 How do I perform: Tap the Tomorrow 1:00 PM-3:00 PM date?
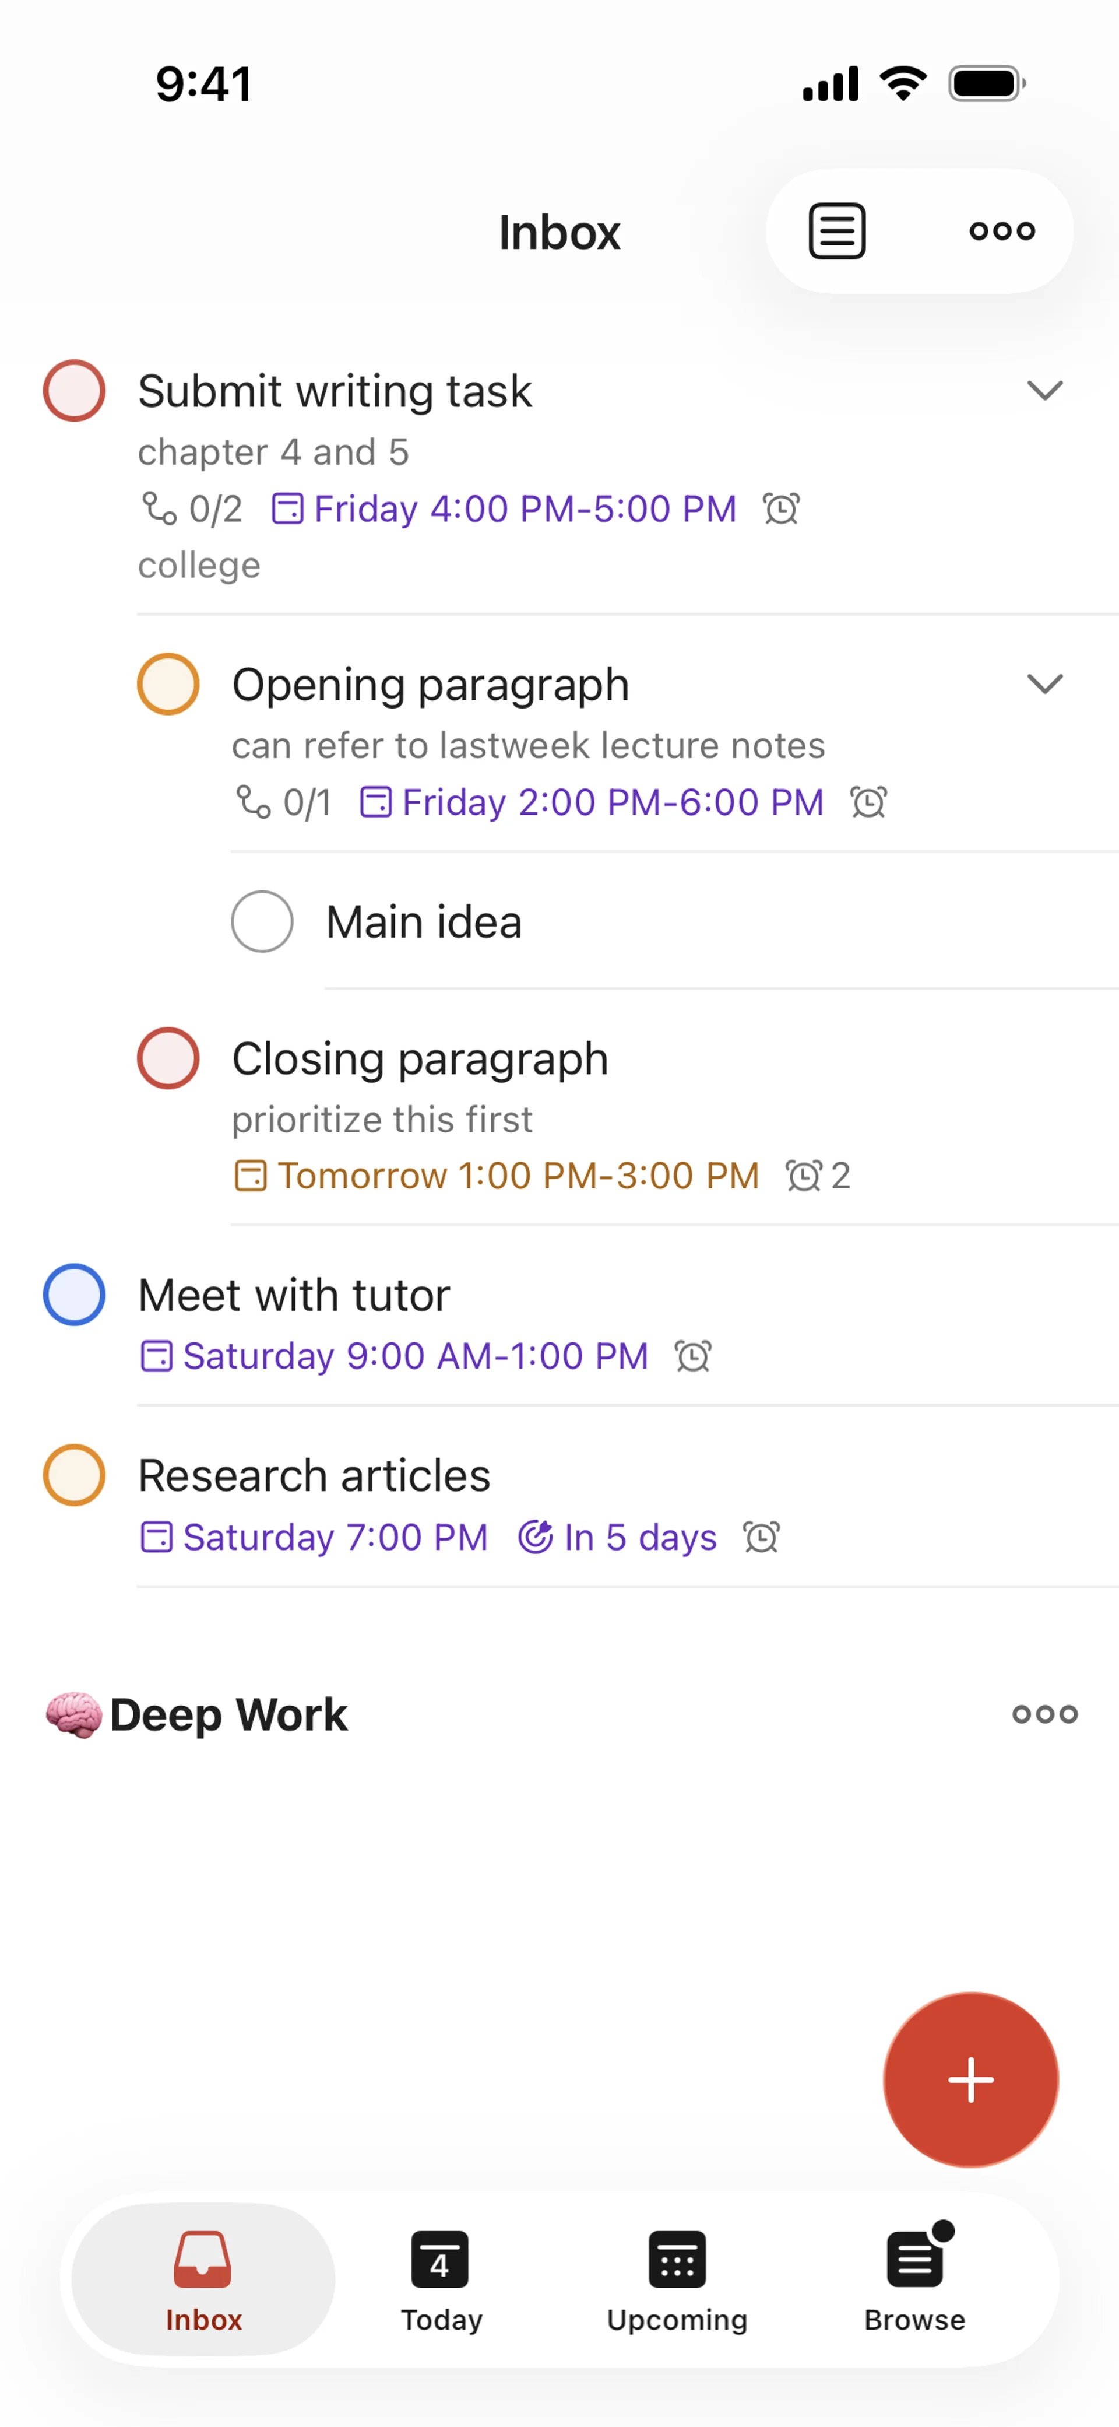click(497, 1176)
